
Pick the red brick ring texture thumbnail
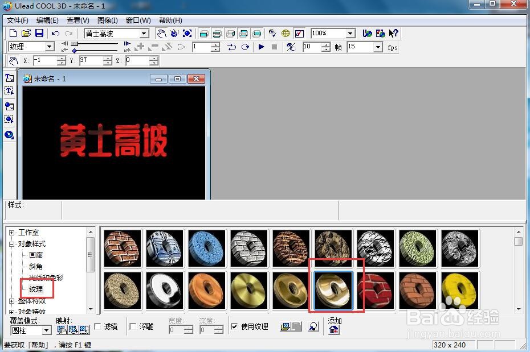coord(376,291)
